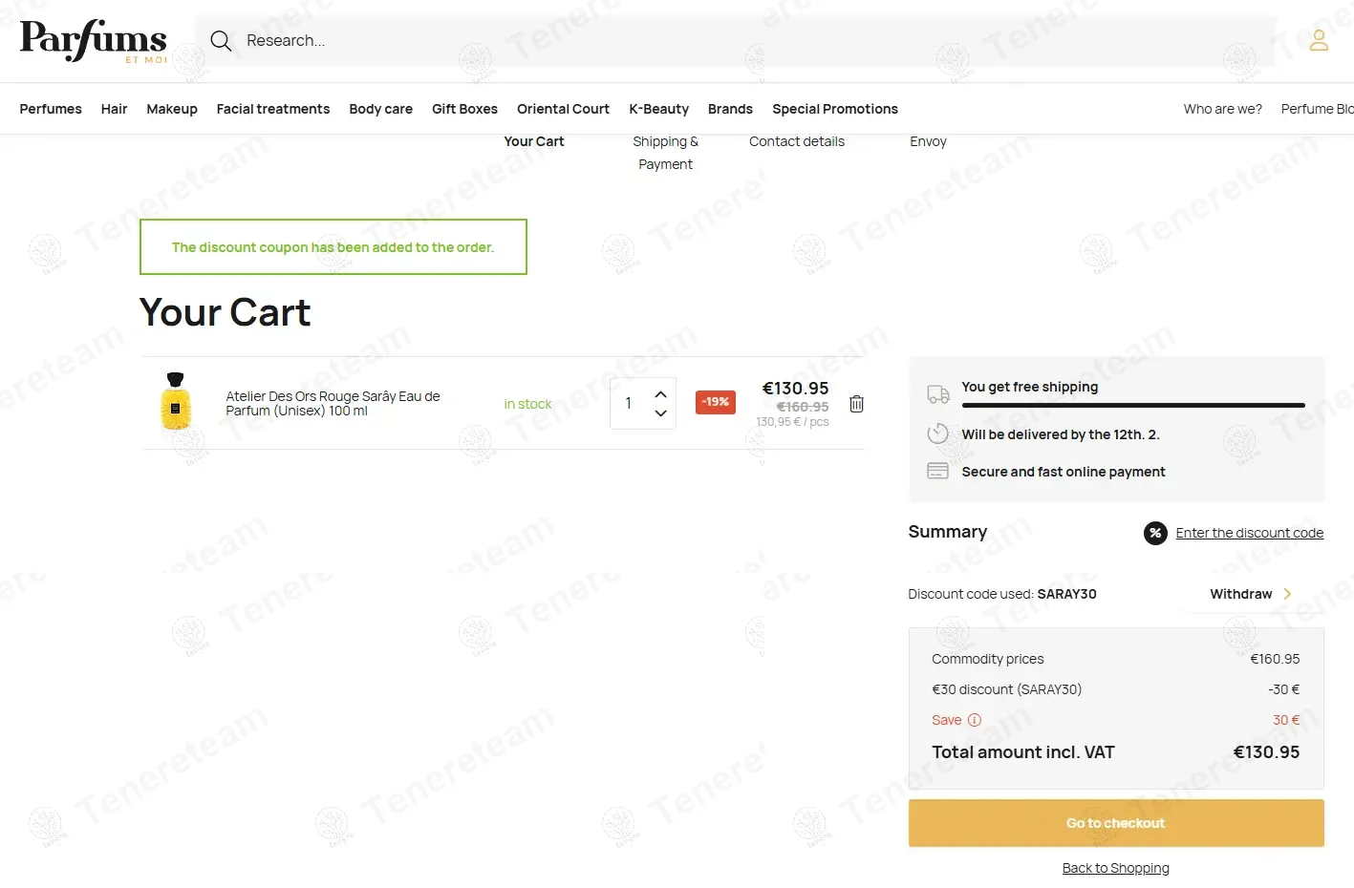Decrease quantity with the down arrow
The width and height of the screenshot is (1354, 888).
[x=660, y=413]
